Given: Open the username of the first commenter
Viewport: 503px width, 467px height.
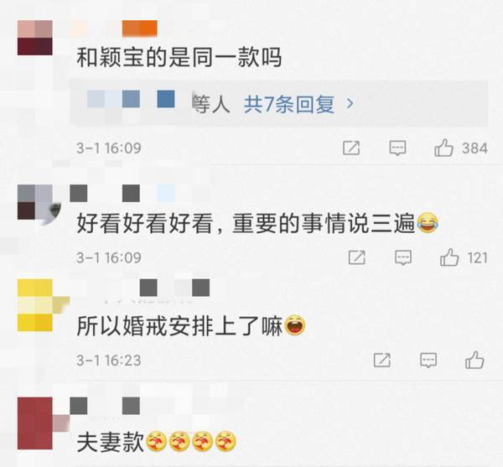Looking at the screenshot, I should [113, 29].
